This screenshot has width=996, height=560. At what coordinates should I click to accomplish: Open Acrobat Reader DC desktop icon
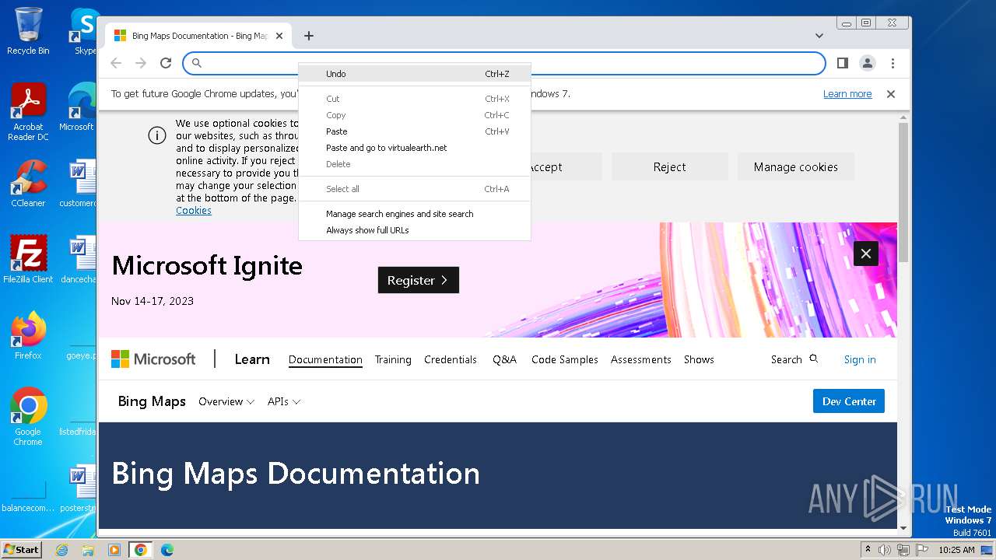[28, 112]
